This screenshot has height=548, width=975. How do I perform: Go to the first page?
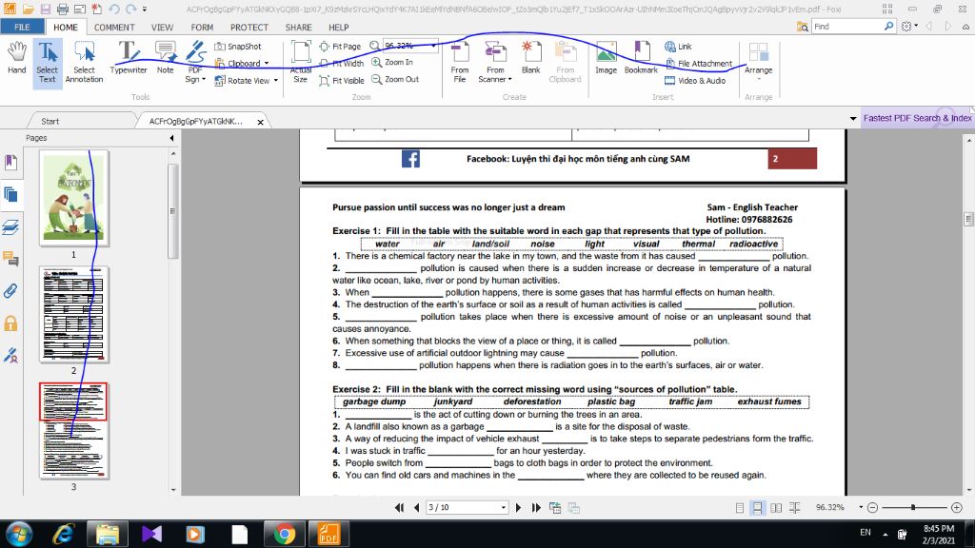[x=399, y=508]
